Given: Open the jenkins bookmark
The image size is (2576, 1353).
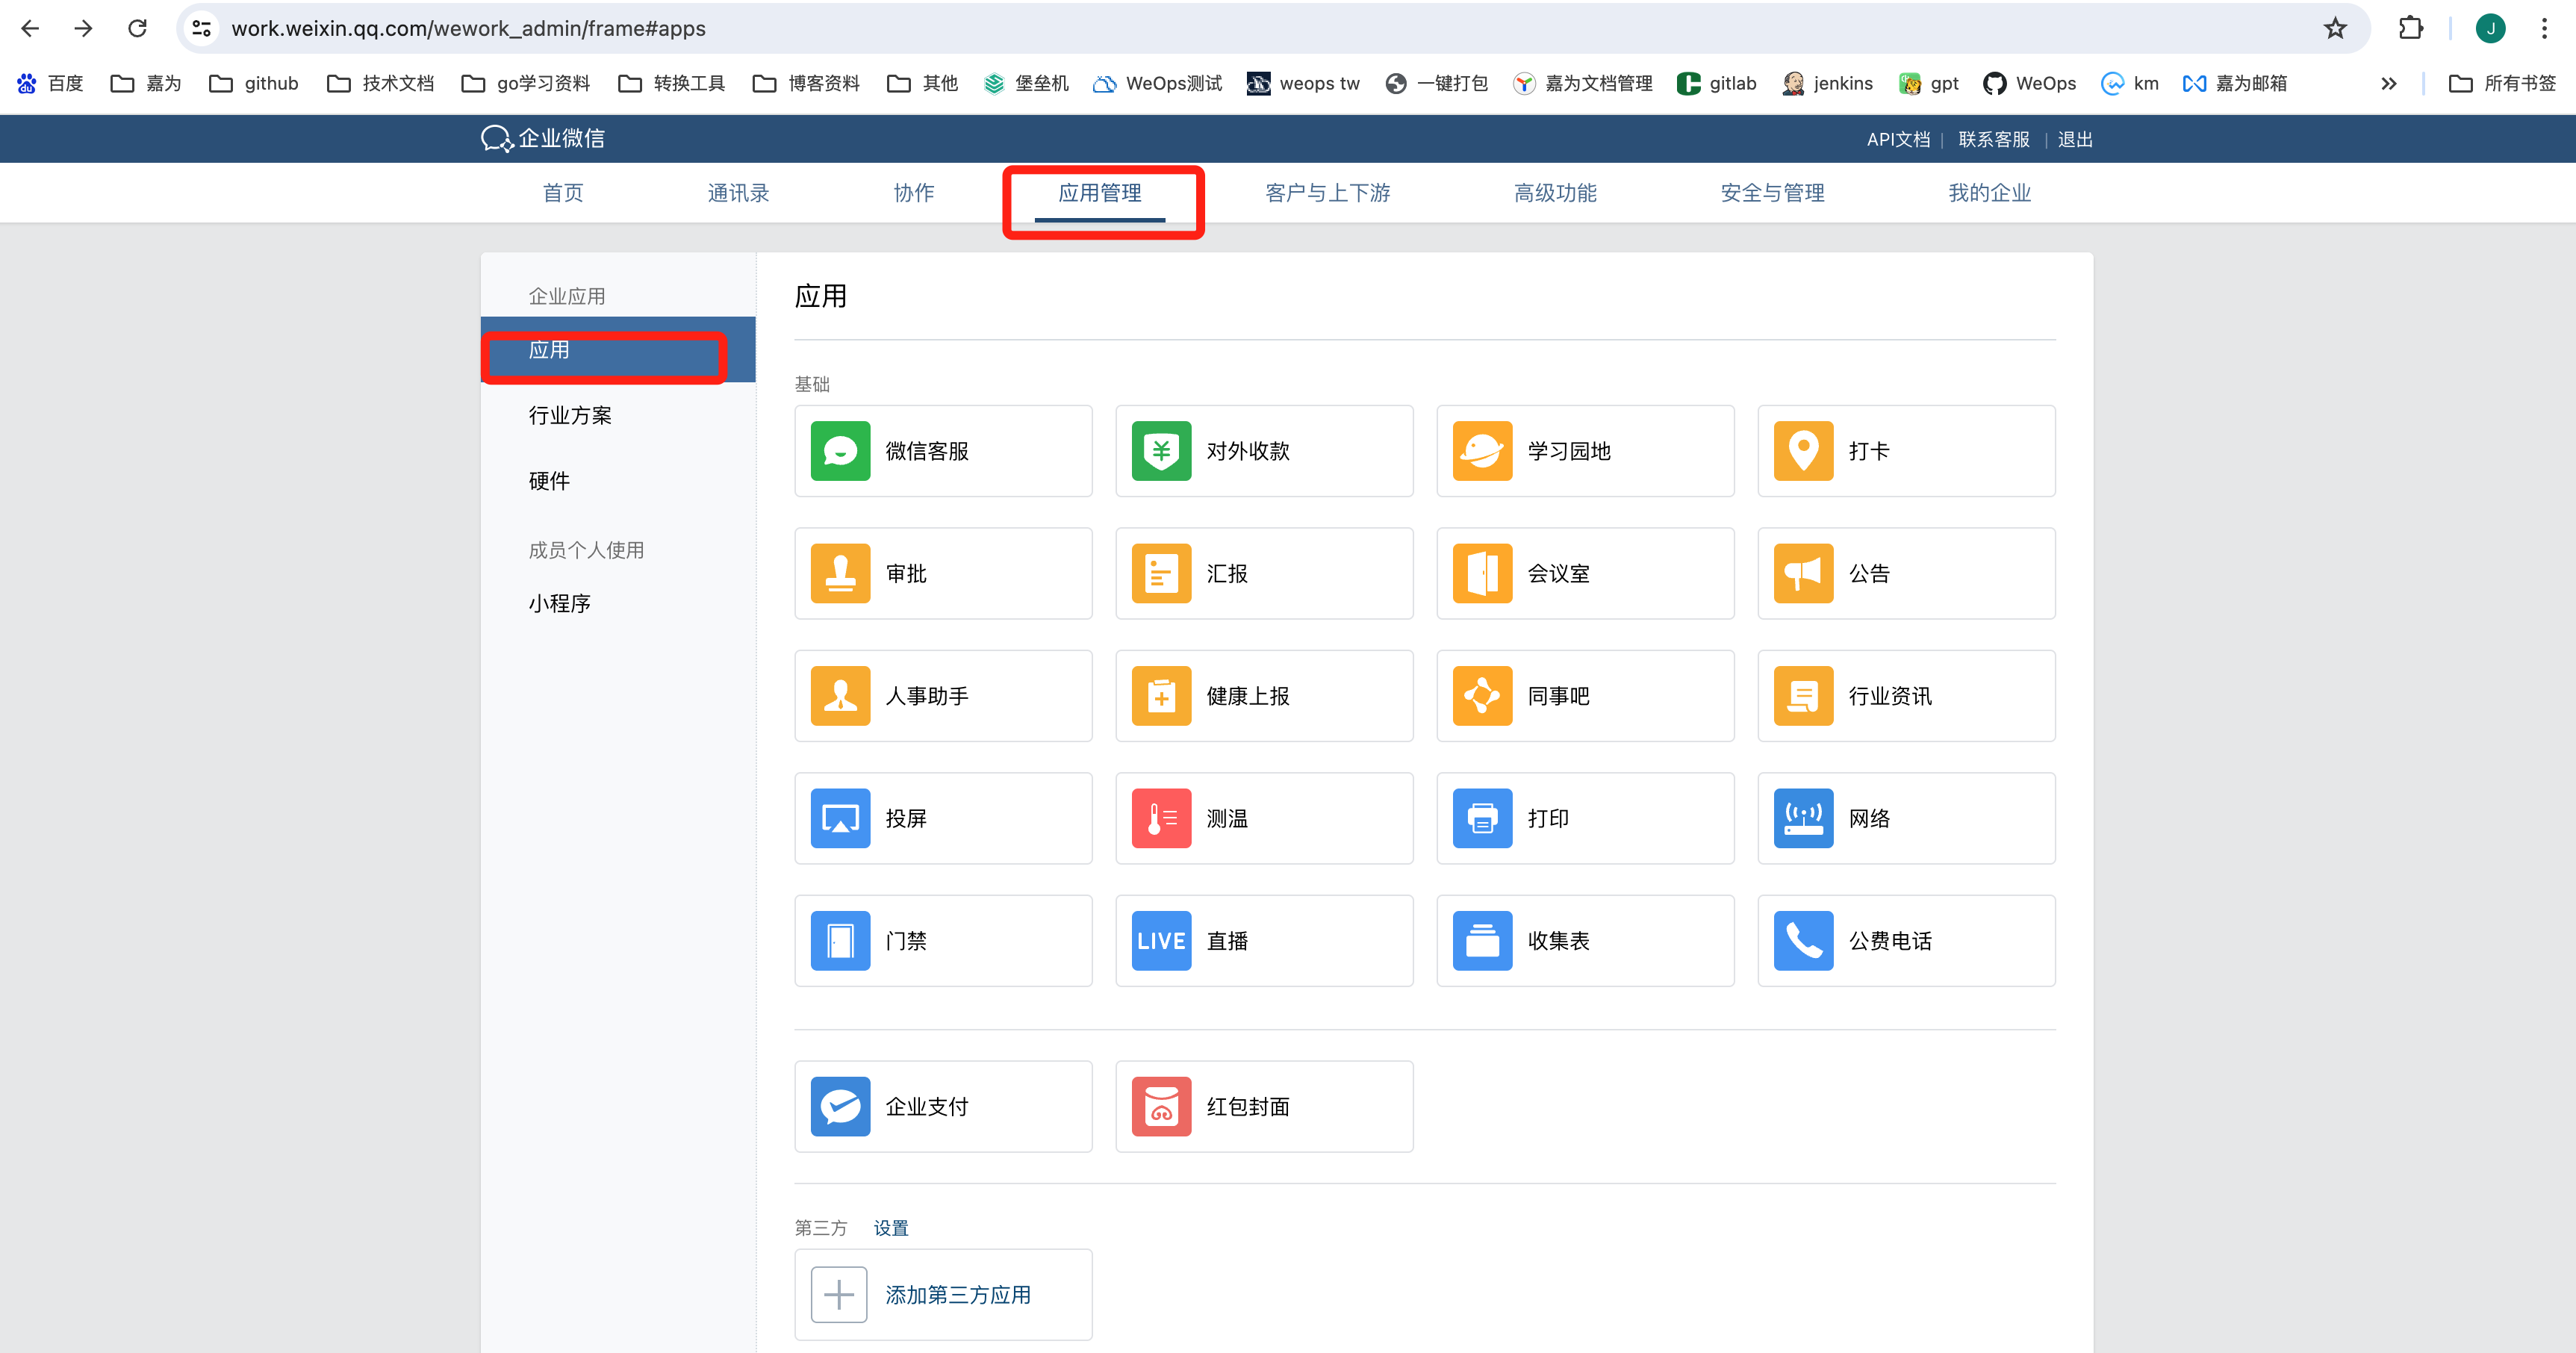Looking at the screenshot, I should [x=1827, y=83].
